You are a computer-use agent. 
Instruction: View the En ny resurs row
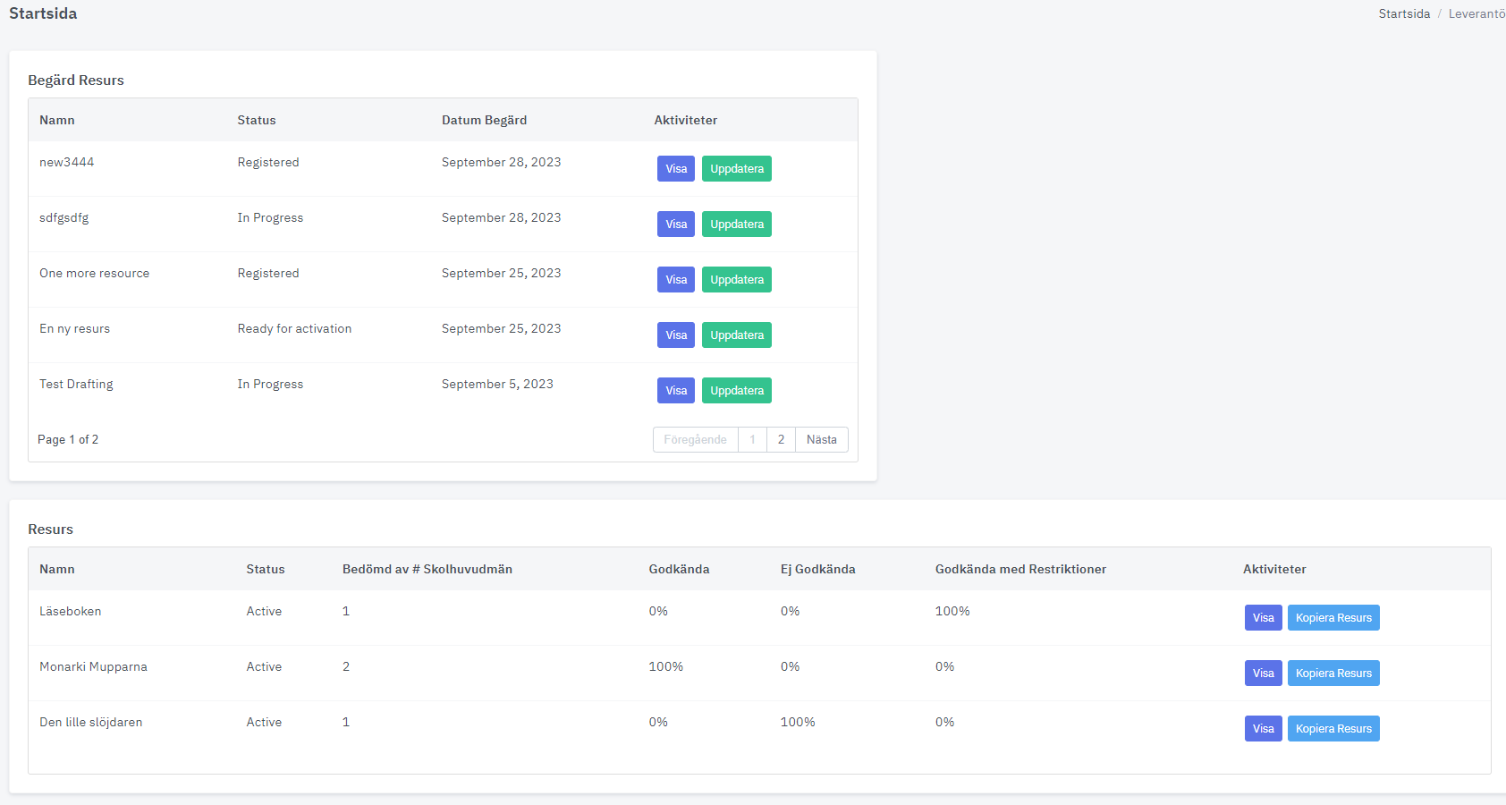pos(676,335)
